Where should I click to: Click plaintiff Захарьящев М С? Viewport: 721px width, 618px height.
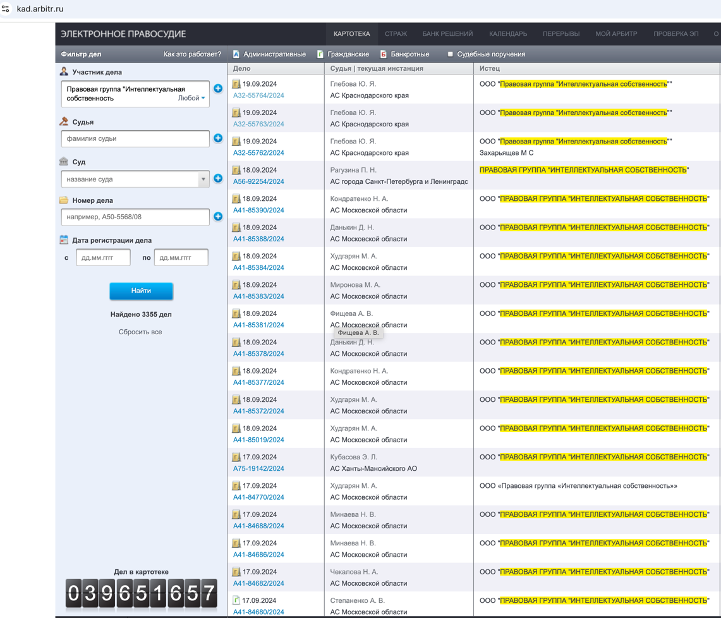tap(506, 153)
